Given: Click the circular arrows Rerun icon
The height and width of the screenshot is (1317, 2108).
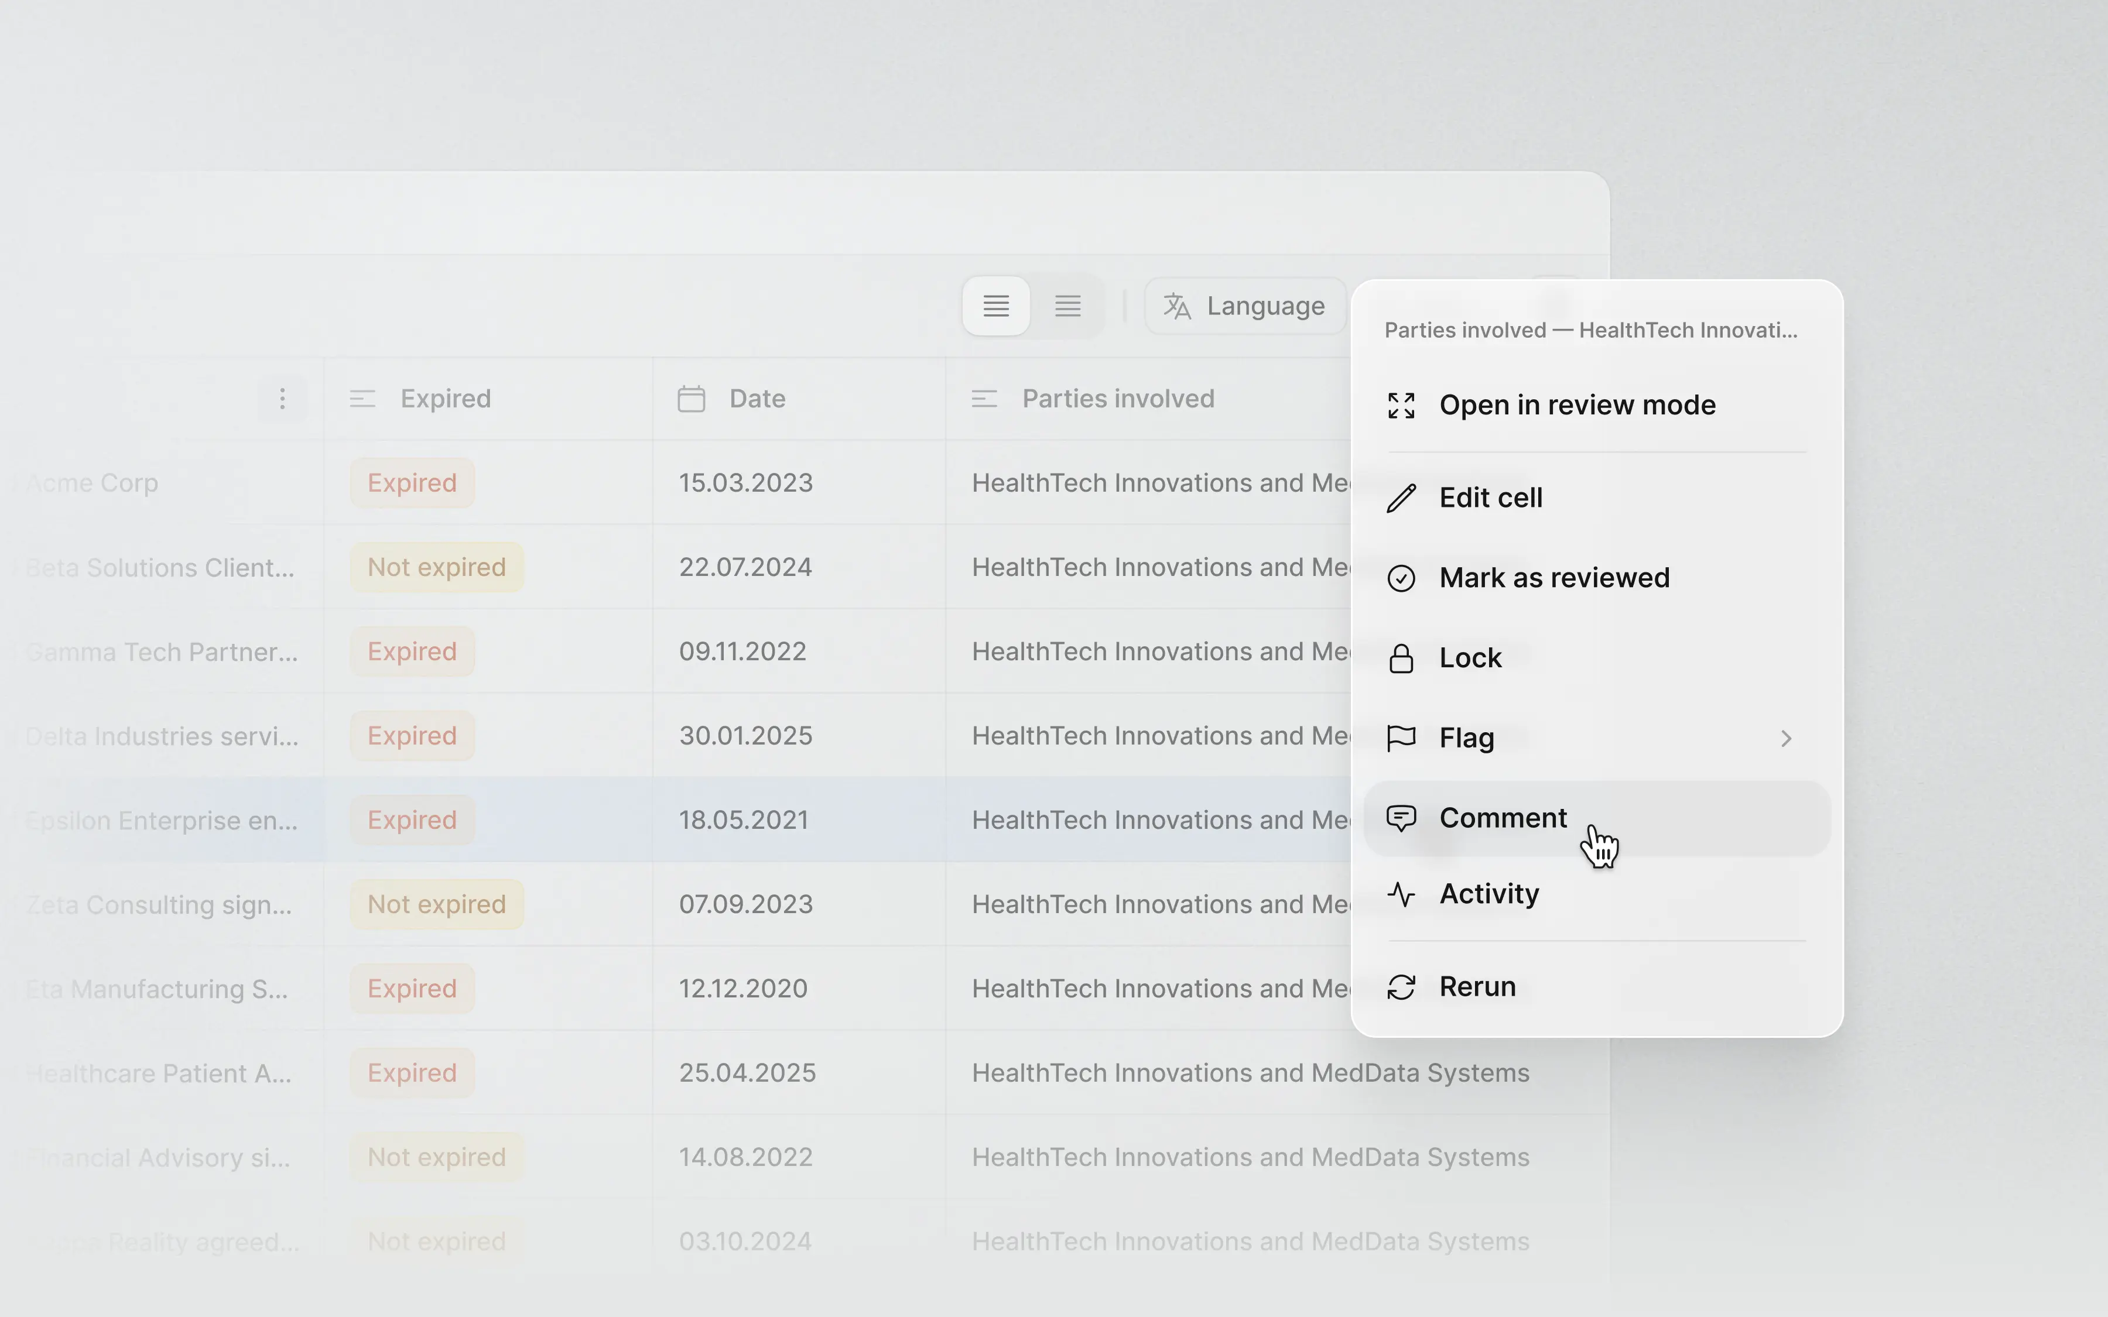Looking at the screenshot, I should (1401, 987).
